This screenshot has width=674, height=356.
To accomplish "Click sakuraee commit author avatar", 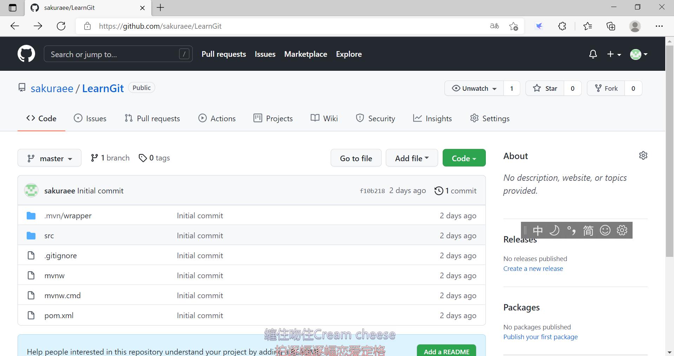I will tap(31, 190).
